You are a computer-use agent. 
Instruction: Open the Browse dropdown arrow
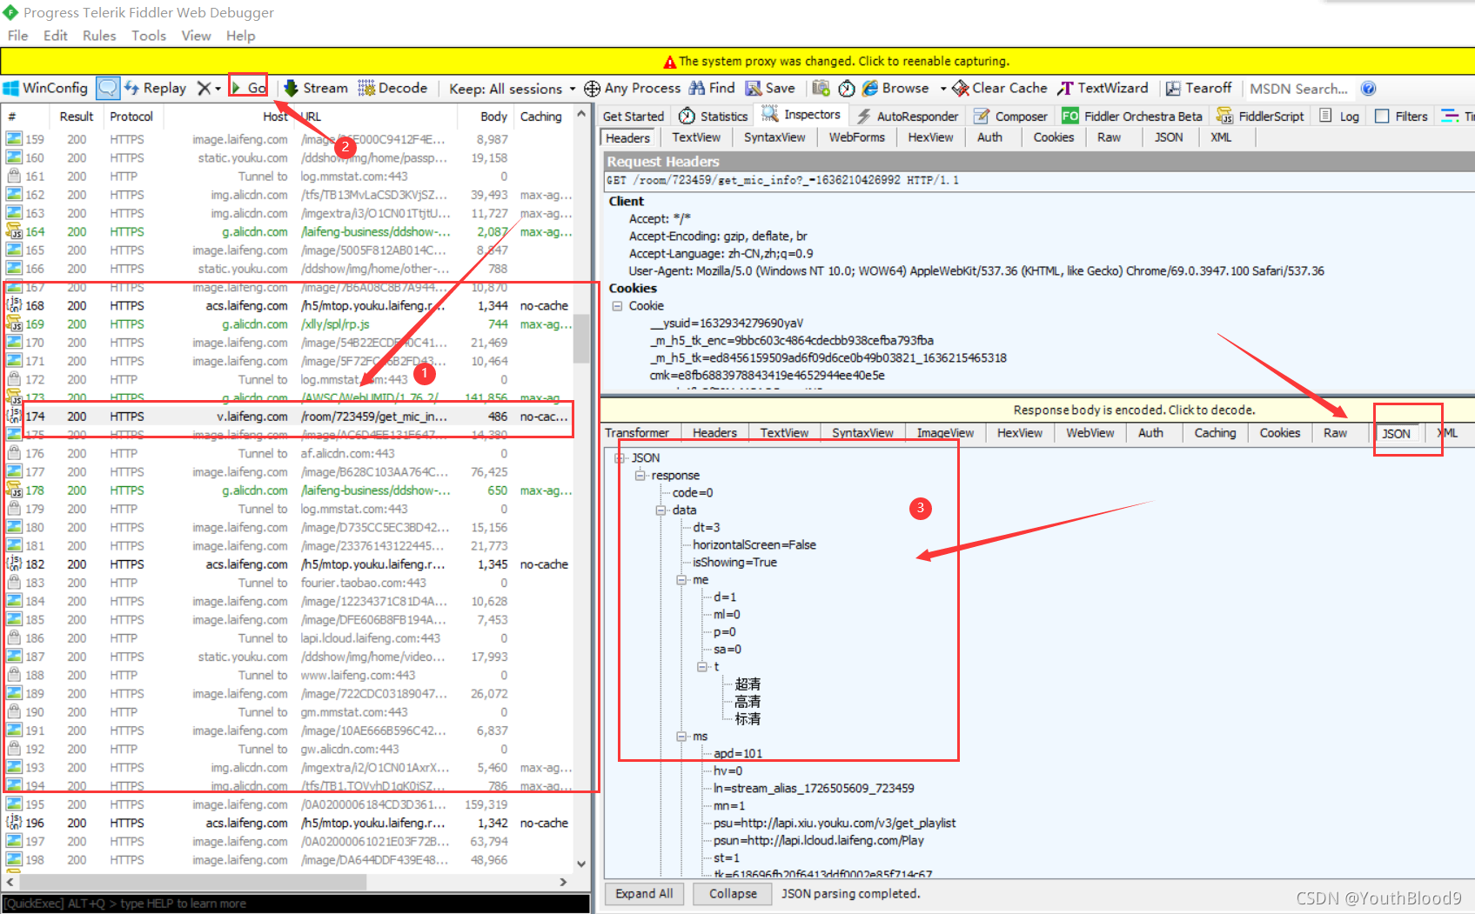tap(943, 89)
